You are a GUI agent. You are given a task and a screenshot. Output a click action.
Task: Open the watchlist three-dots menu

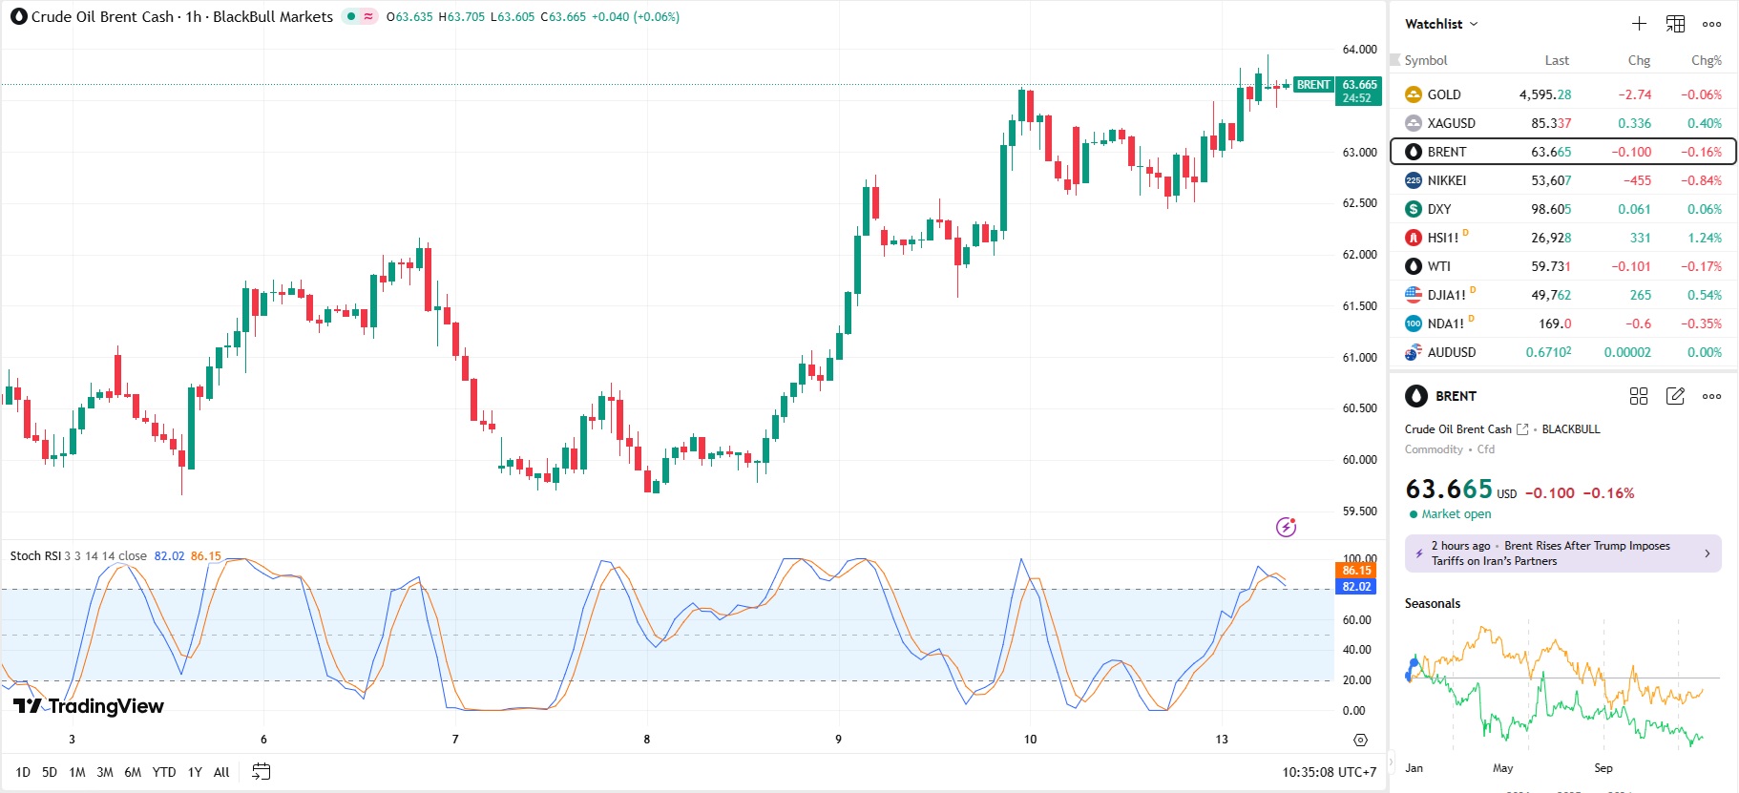pos(1711,24)
